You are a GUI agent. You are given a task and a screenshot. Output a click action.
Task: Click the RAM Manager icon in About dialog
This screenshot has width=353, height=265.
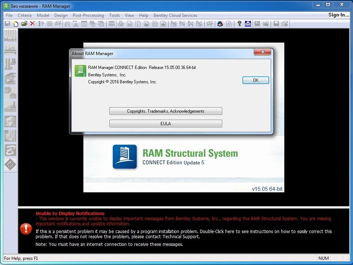pos(80,71)
